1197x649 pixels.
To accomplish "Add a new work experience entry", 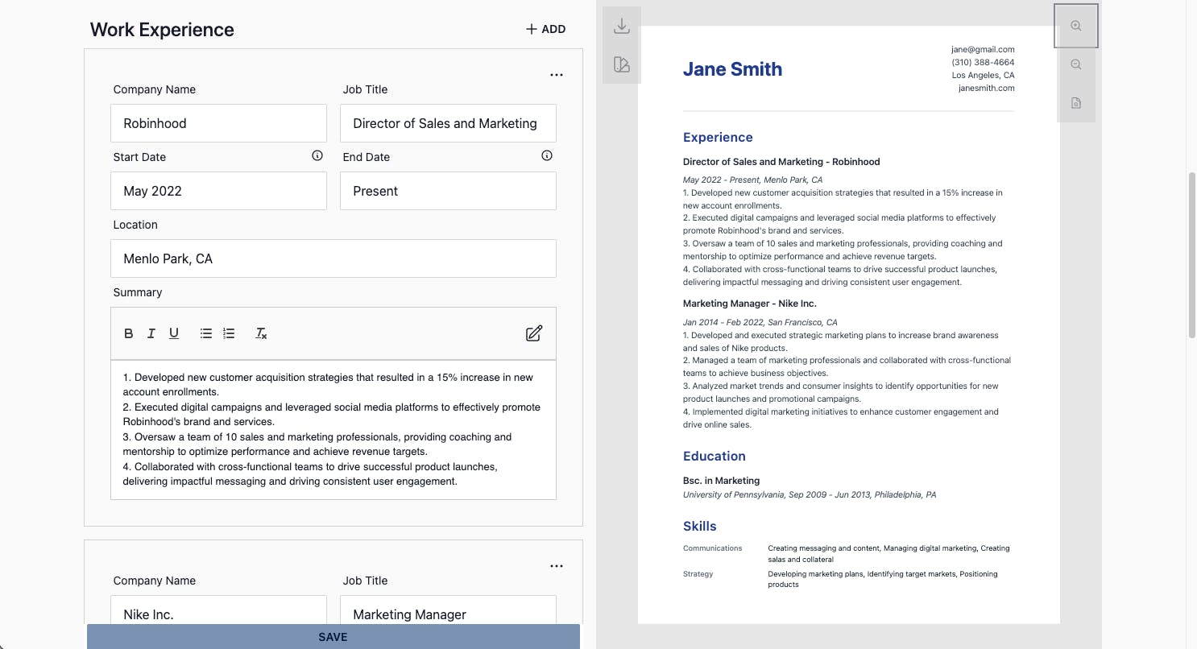I will 545,29.
